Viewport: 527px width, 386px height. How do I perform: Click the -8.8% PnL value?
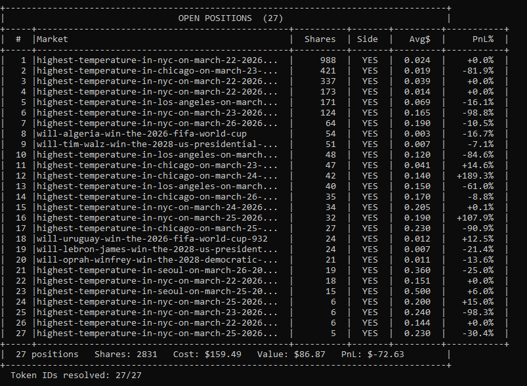click(x=480, y=197)
